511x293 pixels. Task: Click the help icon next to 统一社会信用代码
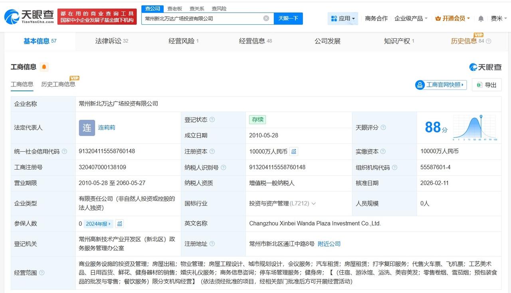coord(65,152)
